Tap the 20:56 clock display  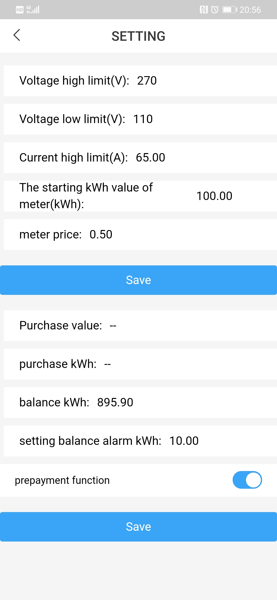(x=250, y=10)
